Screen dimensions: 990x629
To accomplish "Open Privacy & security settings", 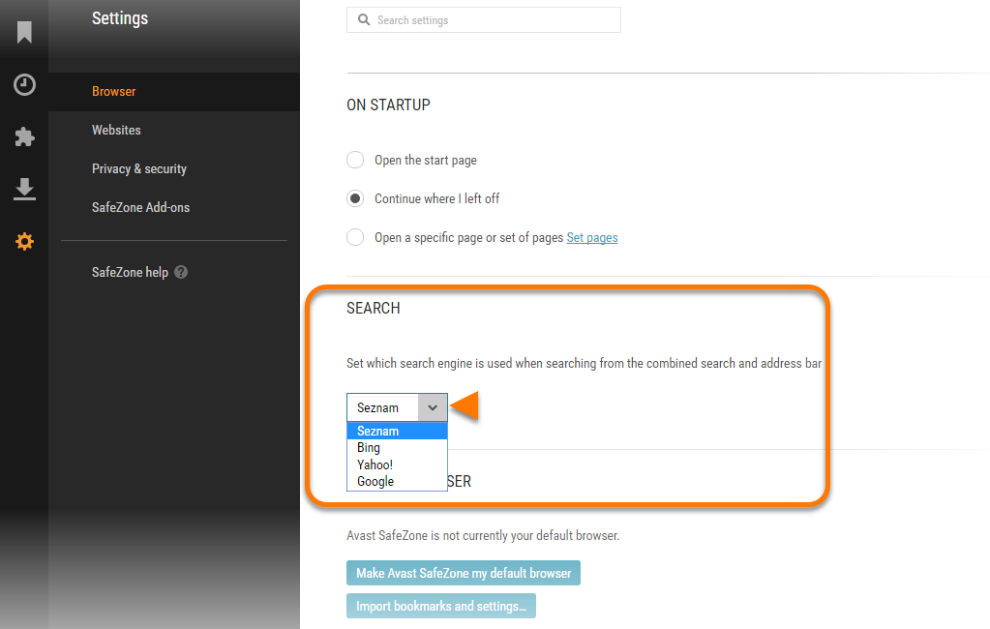I will [139, 168].
